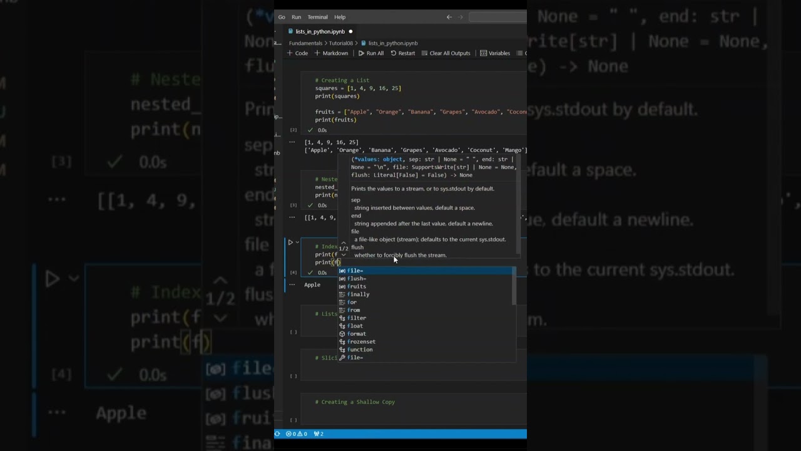Open the Terminal menu
801x451 pixels.
coord(317,17)
